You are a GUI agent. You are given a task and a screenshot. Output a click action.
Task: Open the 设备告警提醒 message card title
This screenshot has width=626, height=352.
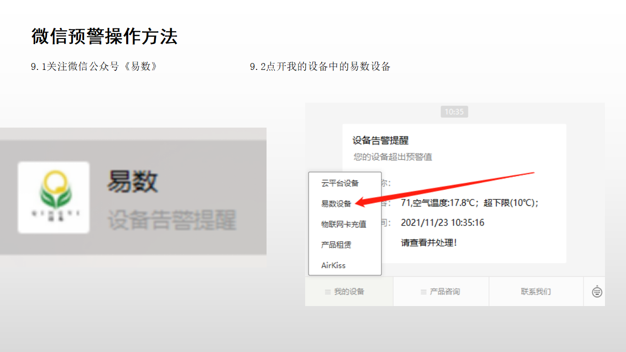click(380, 141)
